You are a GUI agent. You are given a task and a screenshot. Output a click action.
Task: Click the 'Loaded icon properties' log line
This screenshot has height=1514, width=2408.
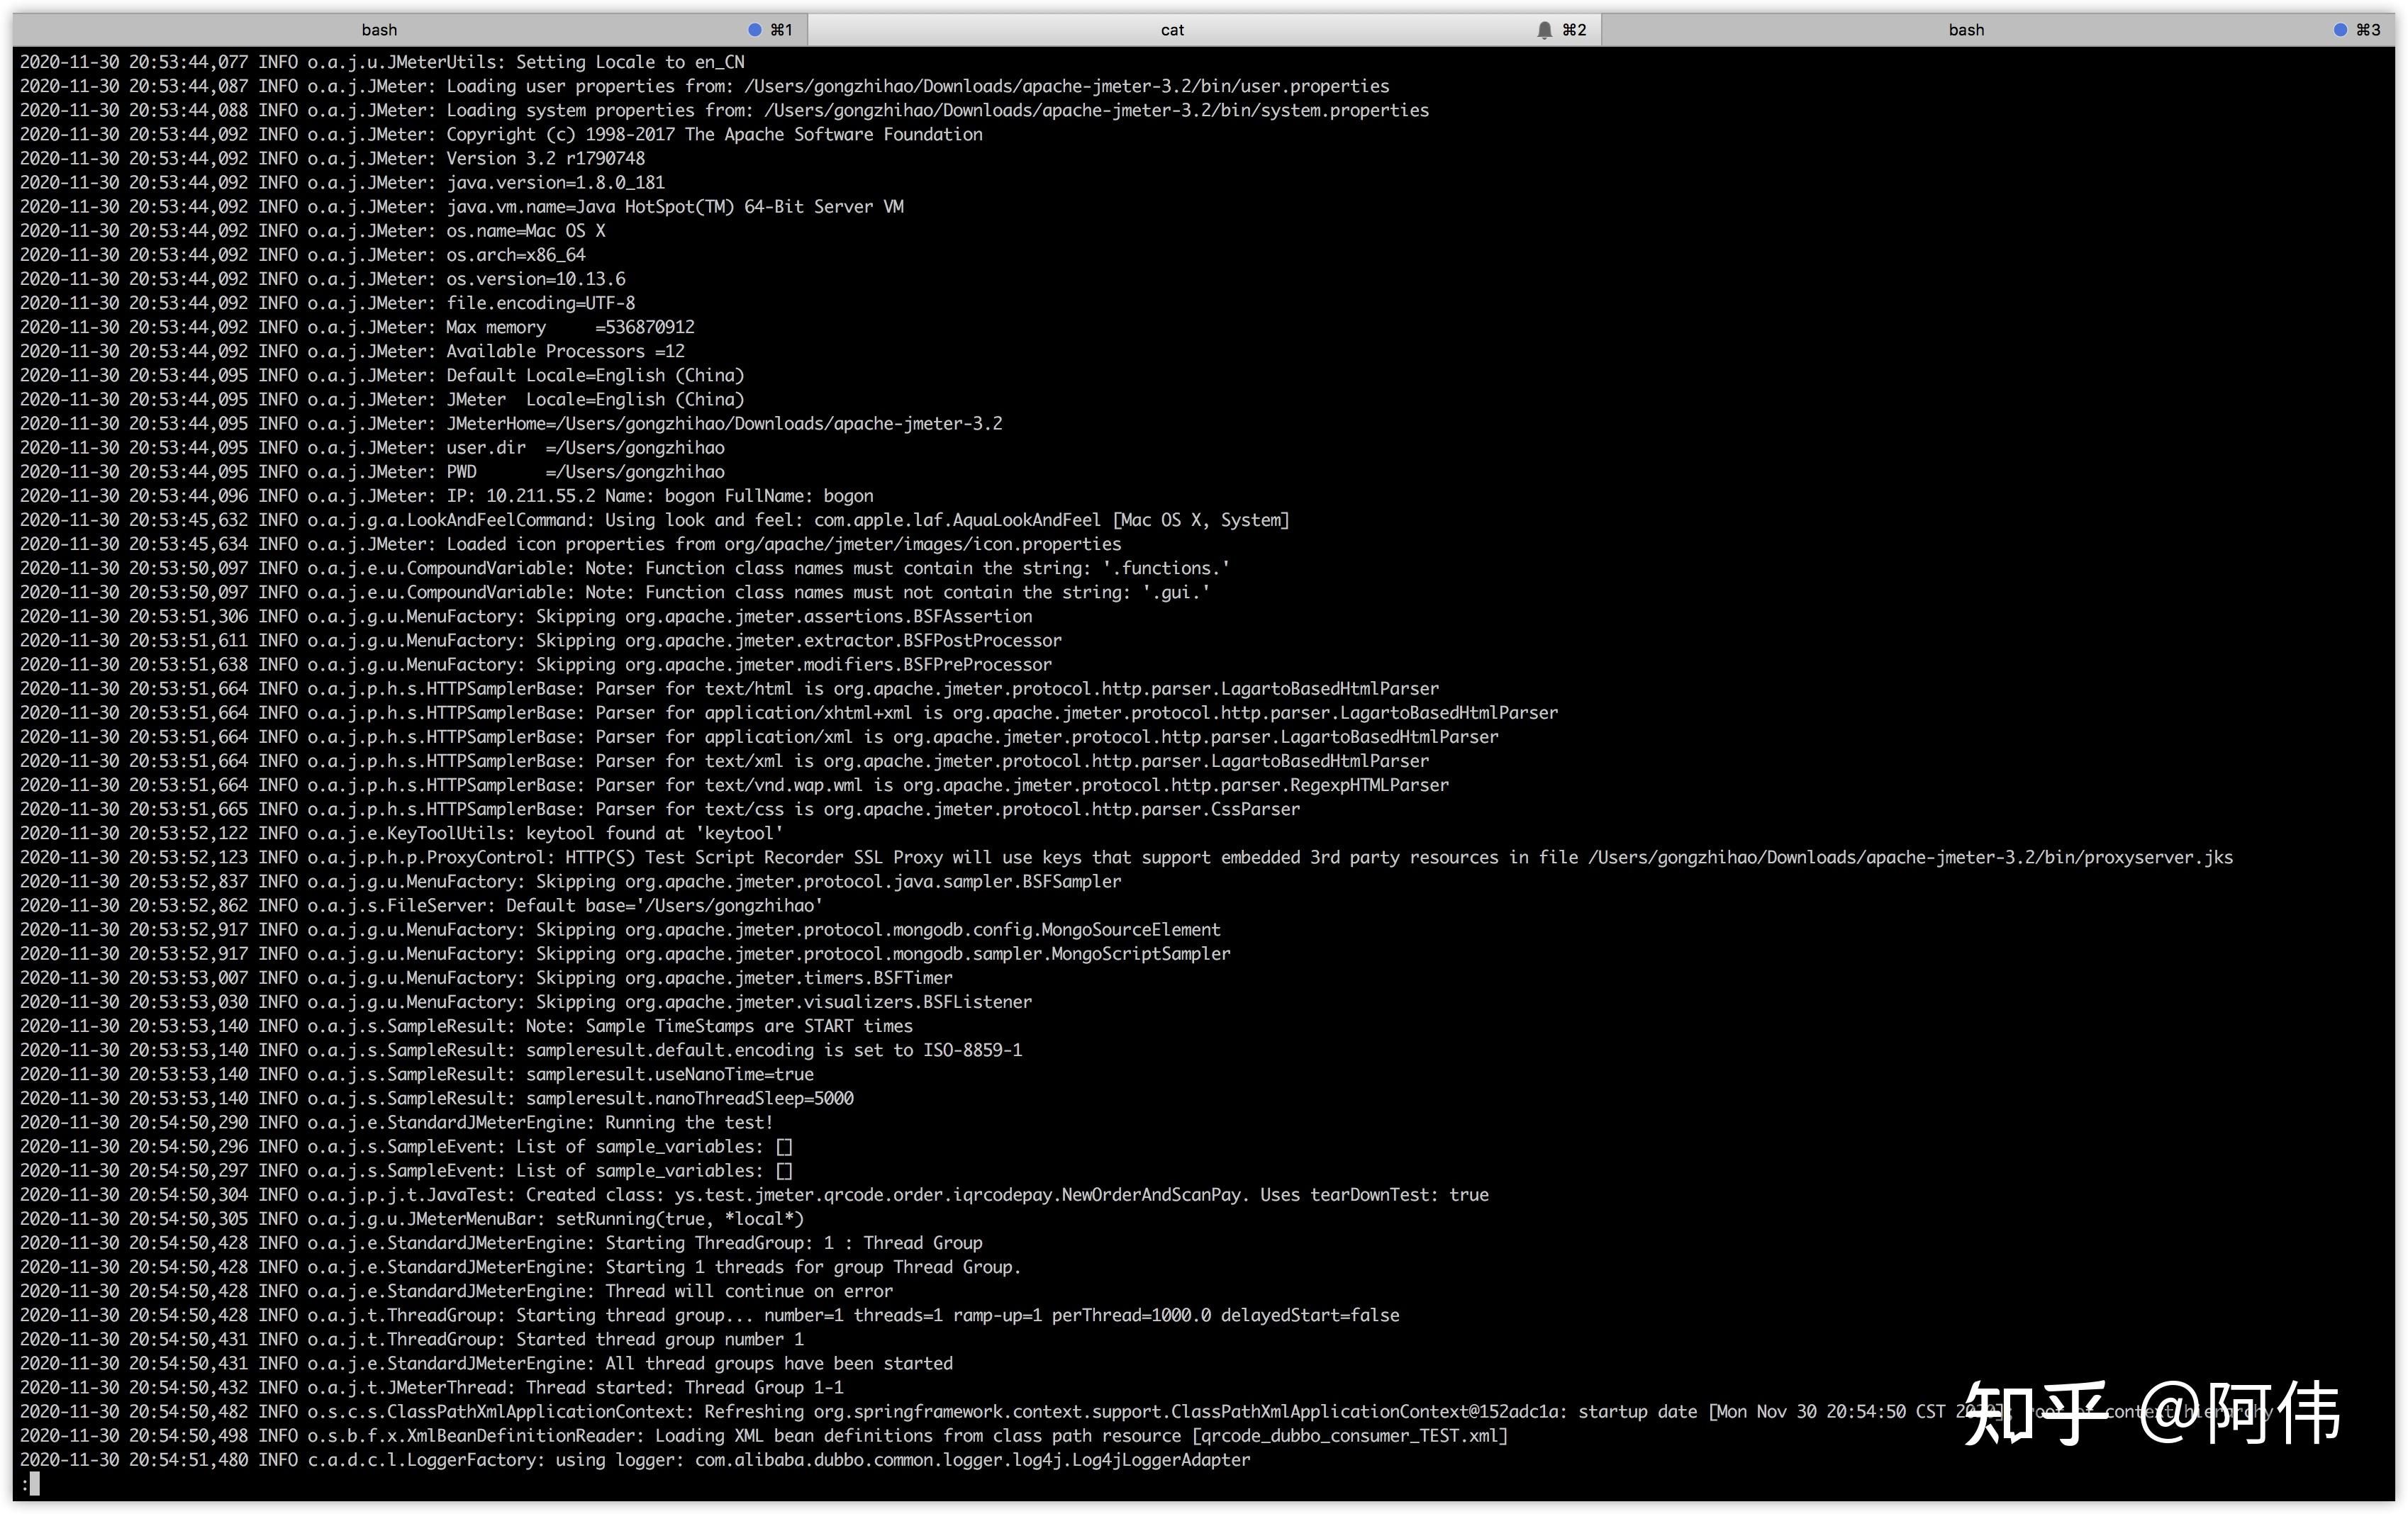pos(570,544)
